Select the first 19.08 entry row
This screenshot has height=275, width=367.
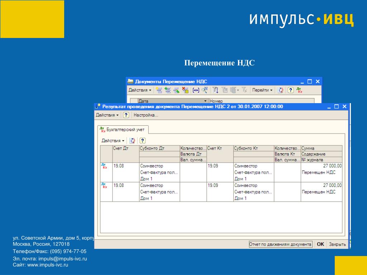[x=221, y=172]
